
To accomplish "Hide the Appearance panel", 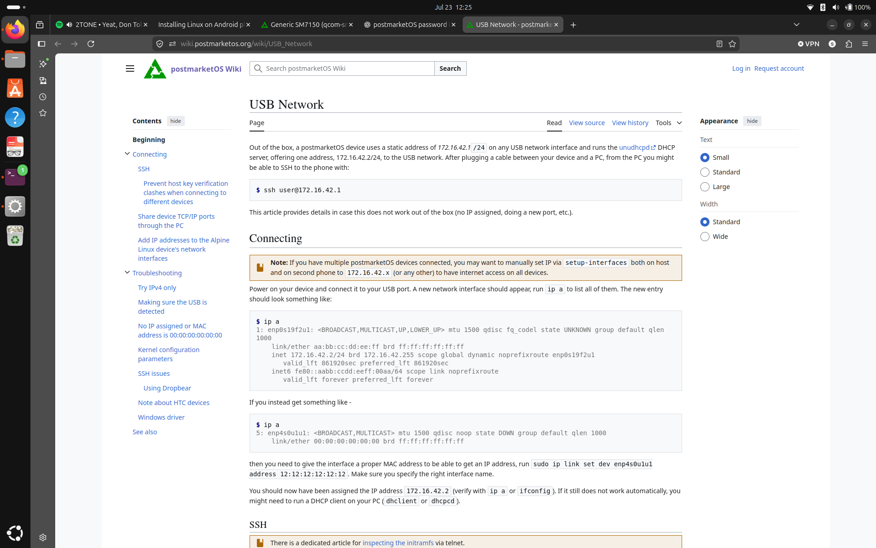I will pos(752,121).
